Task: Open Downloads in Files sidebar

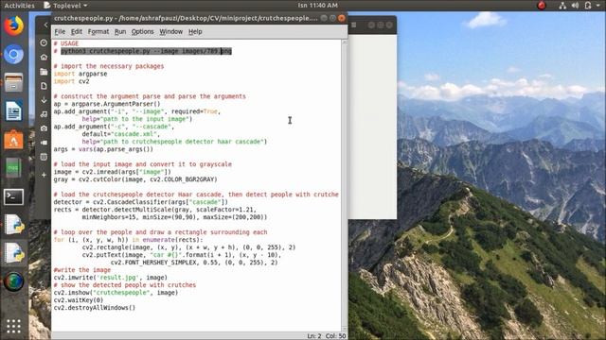Action: tap(44, 100)
